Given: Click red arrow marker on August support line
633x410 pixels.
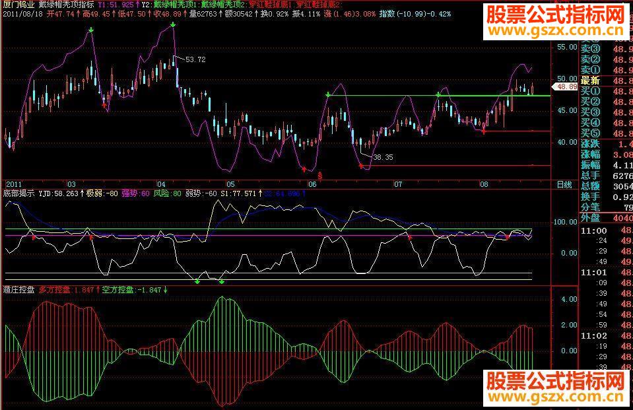Looking at the screenshot, I should point(484,131).
